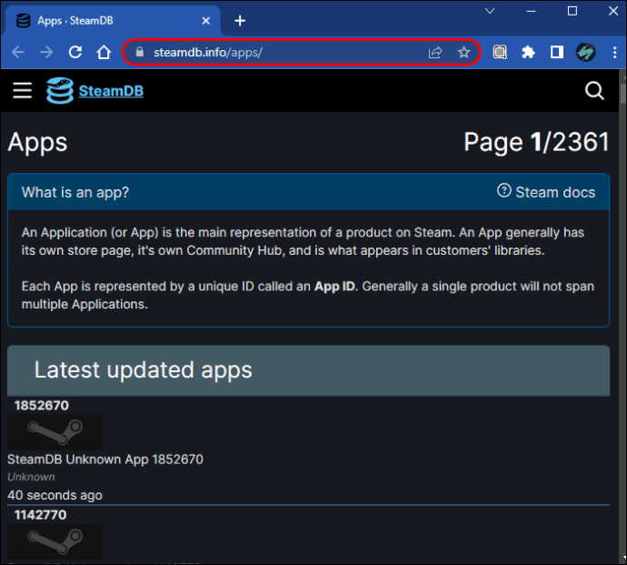627x565 pixels.
Task: Share this page using the share icon
Action: tap(435, 53)
